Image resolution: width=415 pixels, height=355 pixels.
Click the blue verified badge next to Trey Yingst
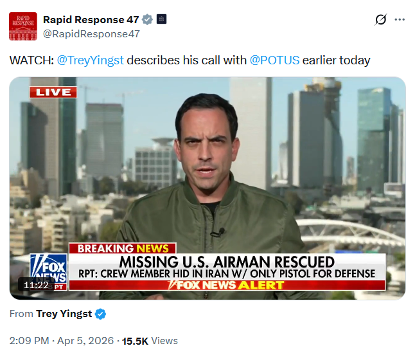point(100,314)
